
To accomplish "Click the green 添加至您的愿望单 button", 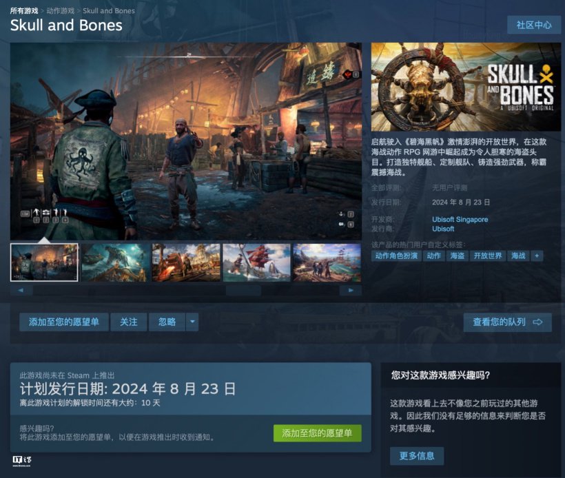I will point(317,433).
